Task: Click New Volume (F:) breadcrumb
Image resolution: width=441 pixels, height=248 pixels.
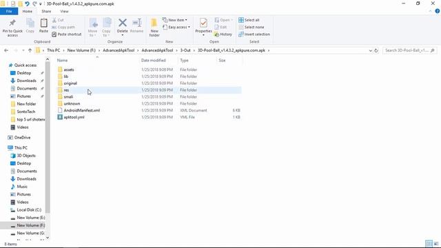Action: 81,50
